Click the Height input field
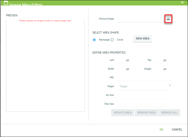The image size is (188, 137). click(x=158, y=69)
